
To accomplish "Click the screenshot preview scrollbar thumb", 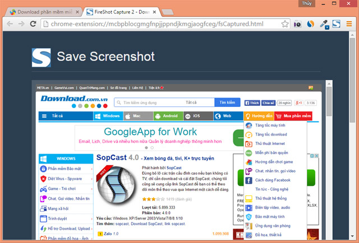I will [329, 101].
